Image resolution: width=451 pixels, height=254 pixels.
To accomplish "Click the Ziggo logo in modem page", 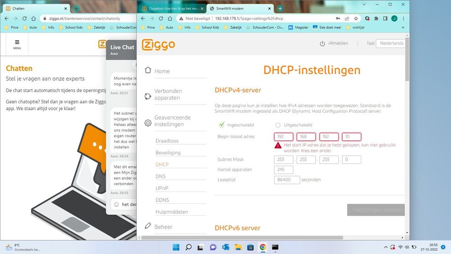I will [x=158, y=45].
